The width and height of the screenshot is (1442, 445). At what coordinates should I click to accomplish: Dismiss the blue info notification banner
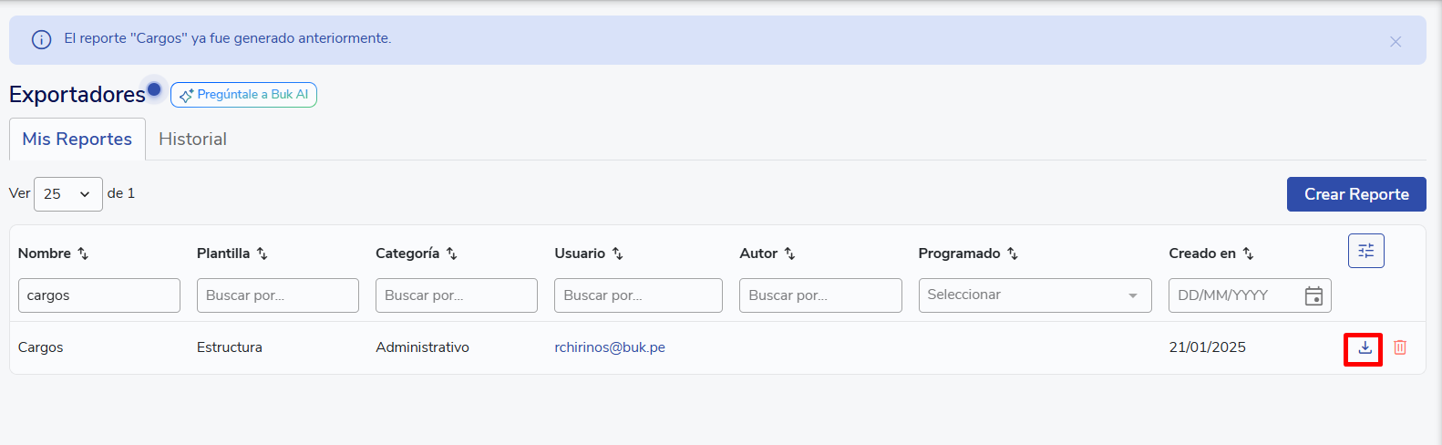[1395, 42]
